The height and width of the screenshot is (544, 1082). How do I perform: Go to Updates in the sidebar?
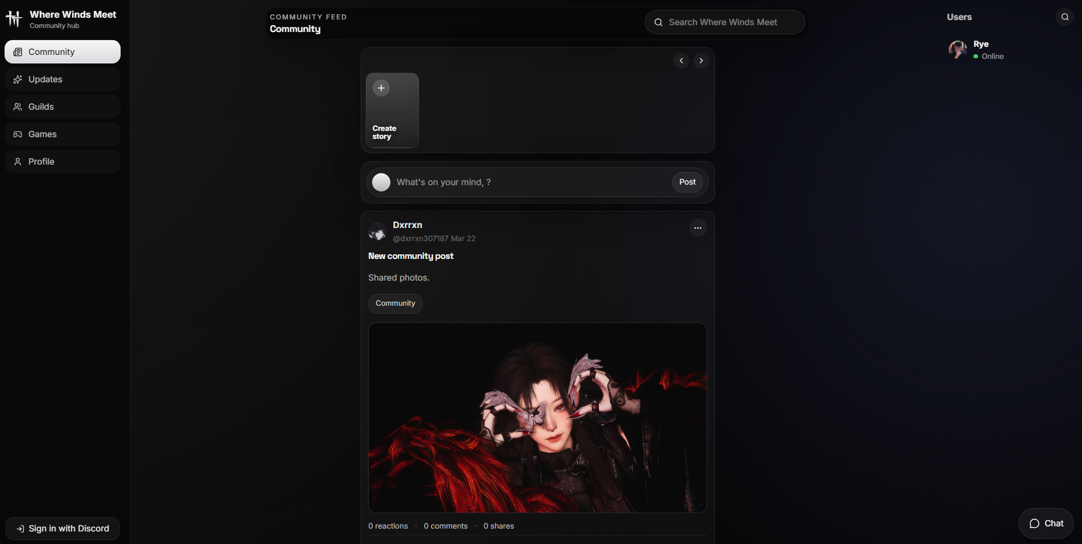coord(62,79)
